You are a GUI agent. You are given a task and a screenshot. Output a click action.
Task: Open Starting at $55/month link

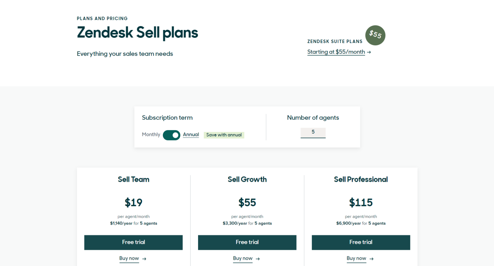click(x=336, y=52)
